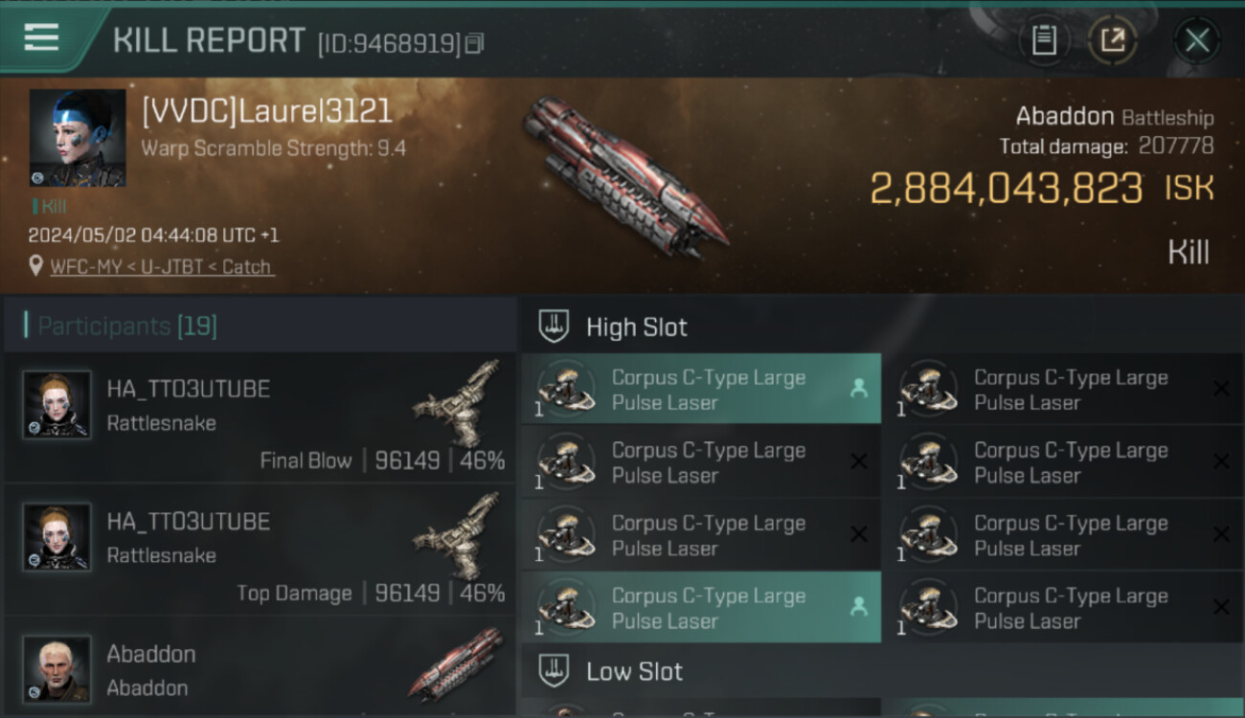Open the Abaddon participant portrait
1245x718 pixels.
[x=57, y=668]
